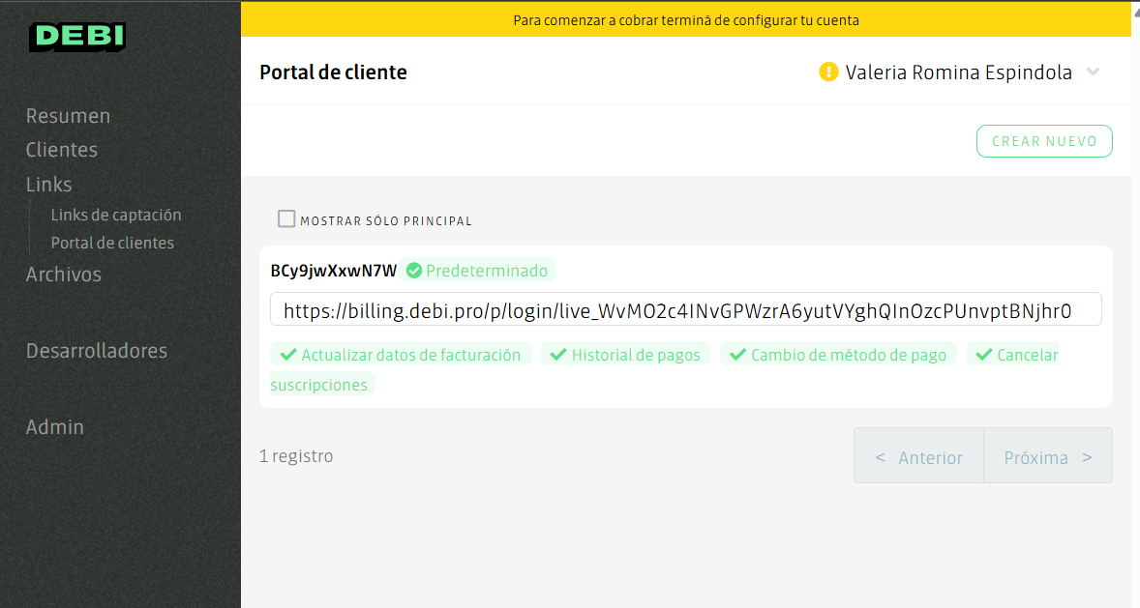Viewport: 1140px width, 608px height.
Task: Open the Portal de clientes sidebar entry
Action: pyautogui.click(x=112, y=243)
